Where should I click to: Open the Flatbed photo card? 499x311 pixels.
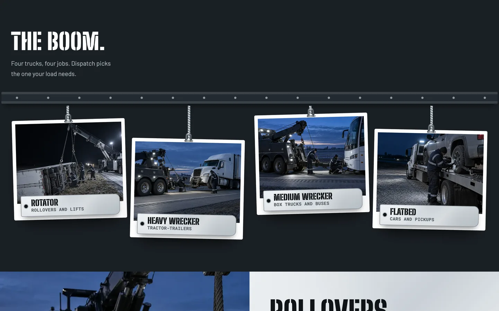[430, 180]
